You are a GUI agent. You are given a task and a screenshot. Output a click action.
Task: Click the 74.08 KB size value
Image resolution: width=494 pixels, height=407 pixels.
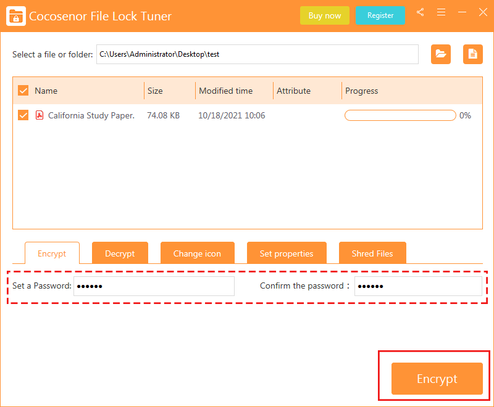click(163, 115)
